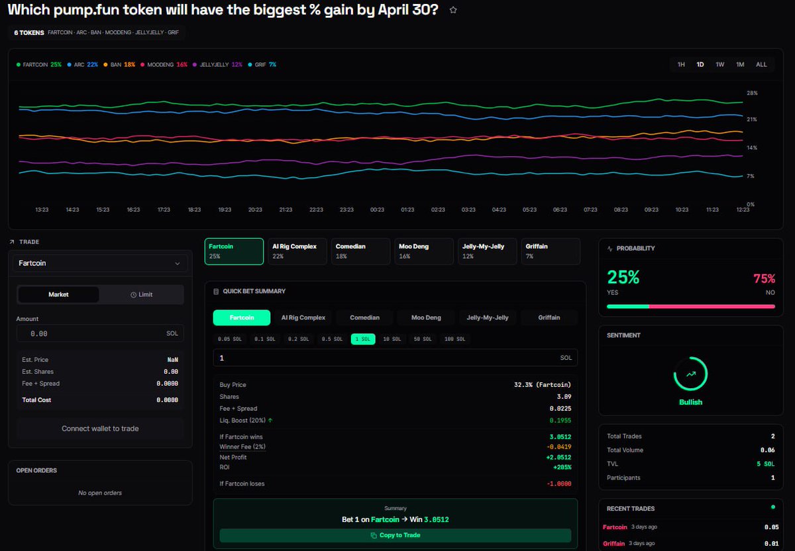Viewport: 795px width, 551px height.
Task: Click the Amount SOL input field
Action: [x=100, y=333]
